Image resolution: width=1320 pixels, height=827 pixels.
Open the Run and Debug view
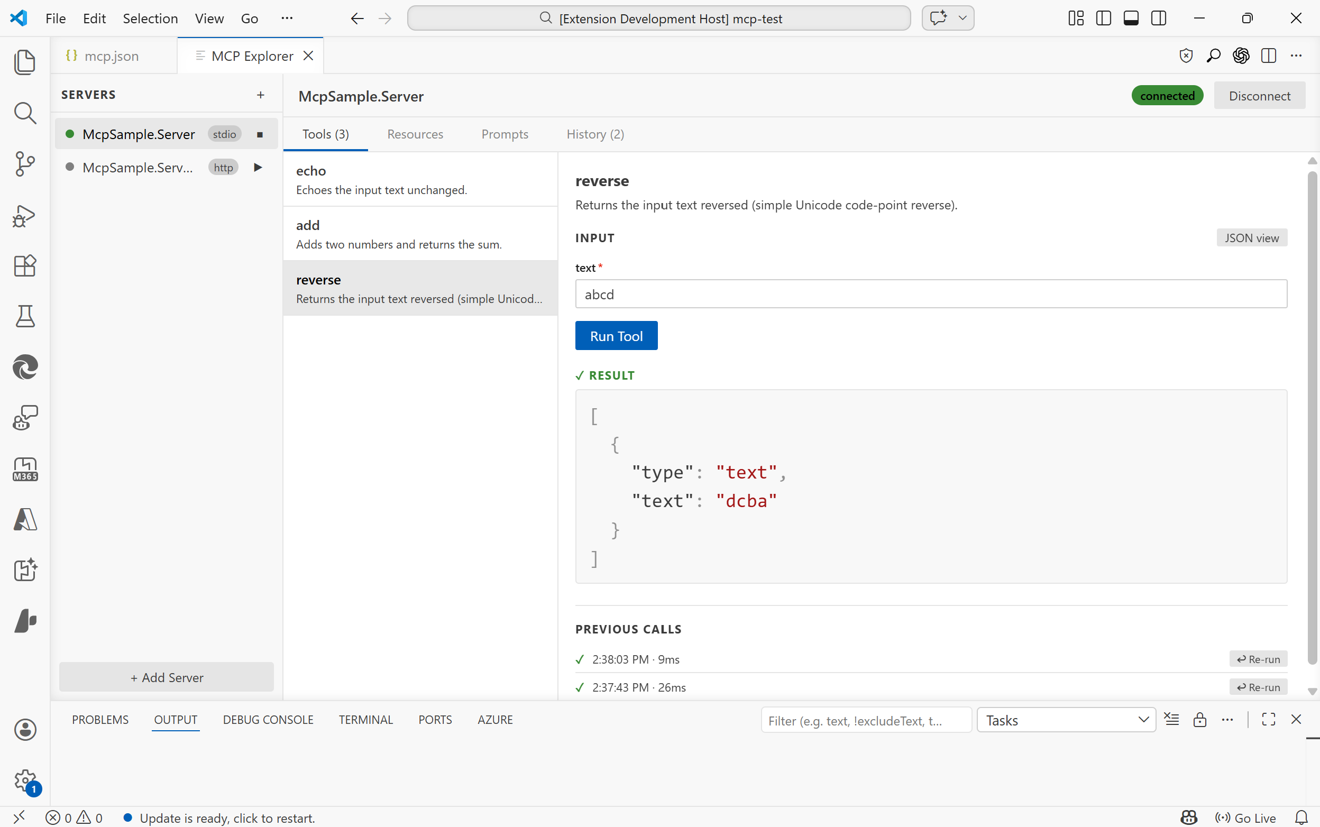coord(25,216)
